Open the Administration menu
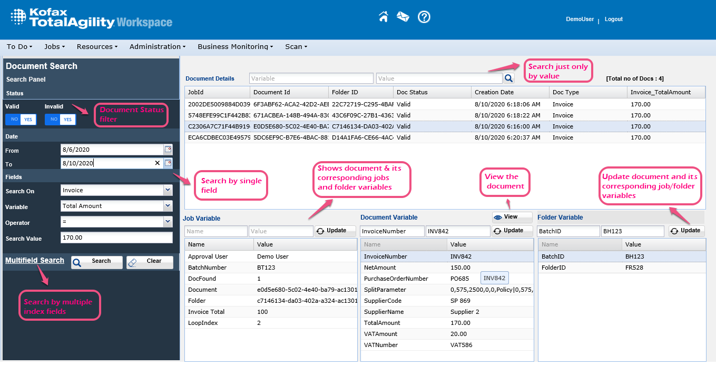716x366 pixels. coord(157,47)
